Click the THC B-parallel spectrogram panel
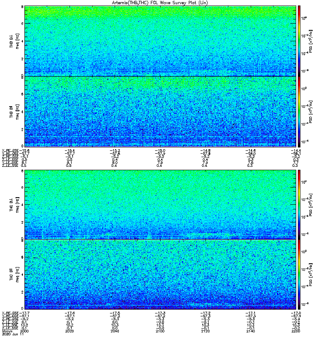 [160, 275]
